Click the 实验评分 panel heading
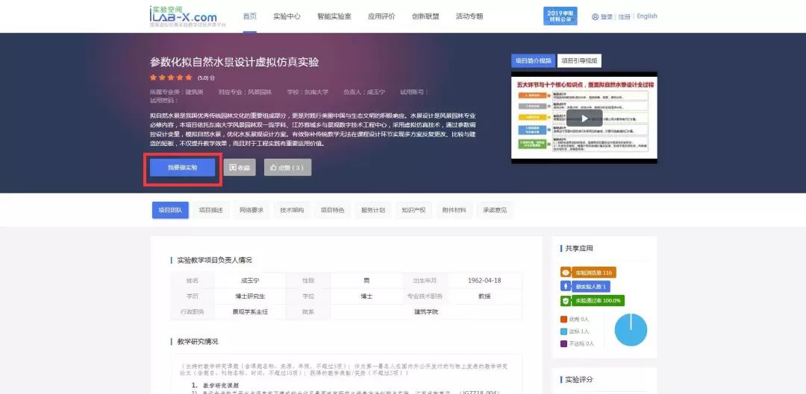 coord(579,380)
